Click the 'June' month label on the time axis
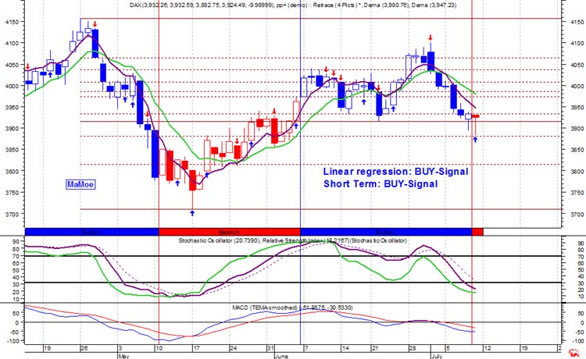The height and width of the screenshot is (359, 586). tap(281, 356)
